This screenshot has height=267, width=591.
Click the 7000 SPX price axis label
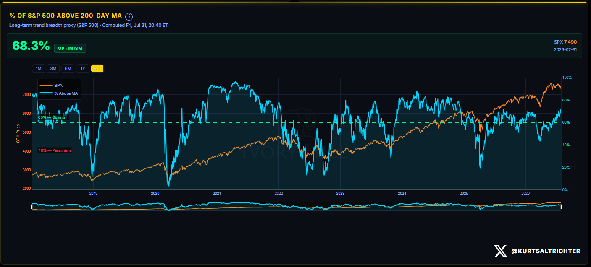click(26, 95)
